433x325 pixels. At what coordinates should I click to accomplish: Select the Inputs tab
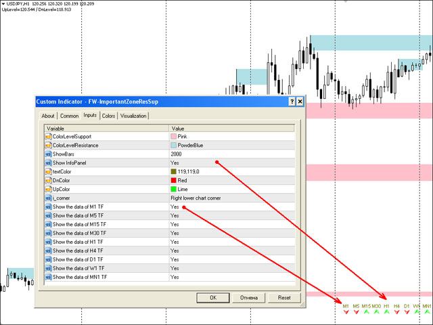[x=90, y=115]
